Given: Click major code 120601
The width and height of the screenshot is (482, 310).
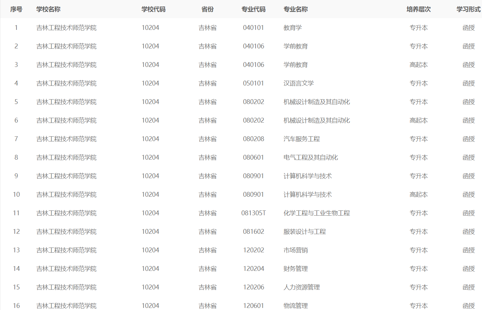Looking at the screenshot, I should point(254,306).
